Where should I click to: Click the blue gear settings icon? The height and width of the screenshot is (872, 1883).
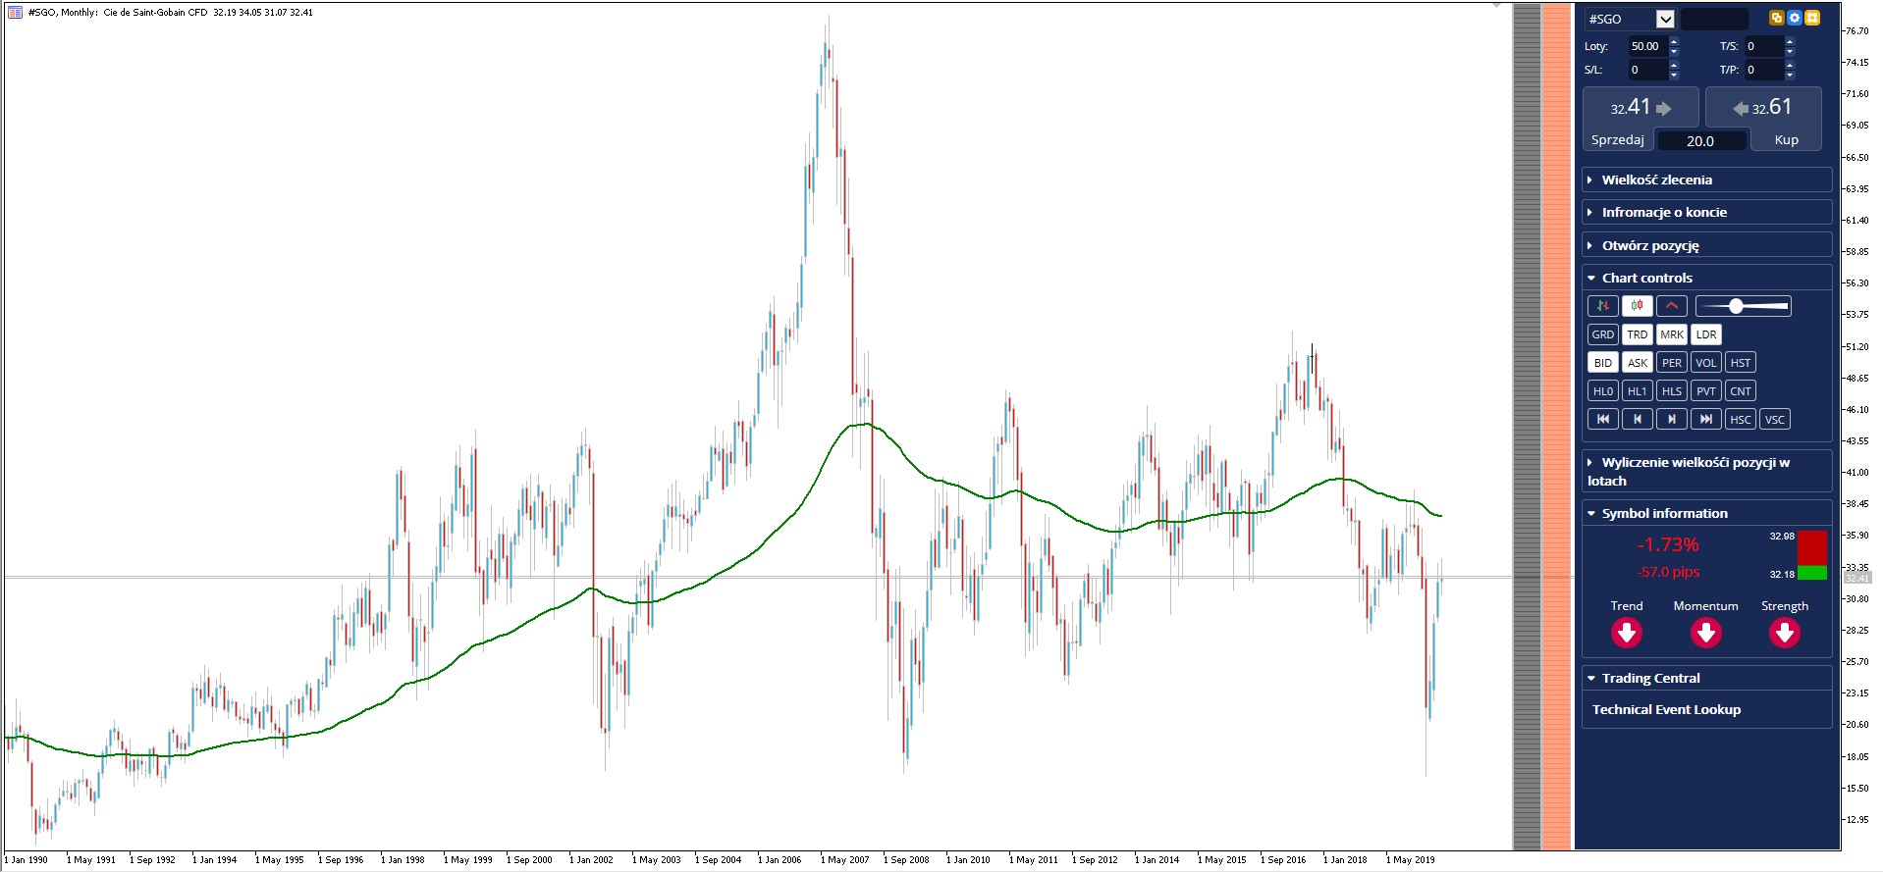[1795, 18]
